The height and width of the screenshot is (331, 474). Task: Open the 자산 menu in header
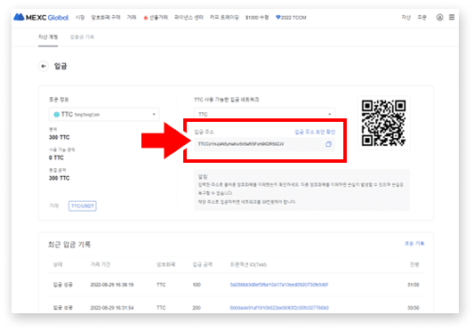click(x=406, y=18)
